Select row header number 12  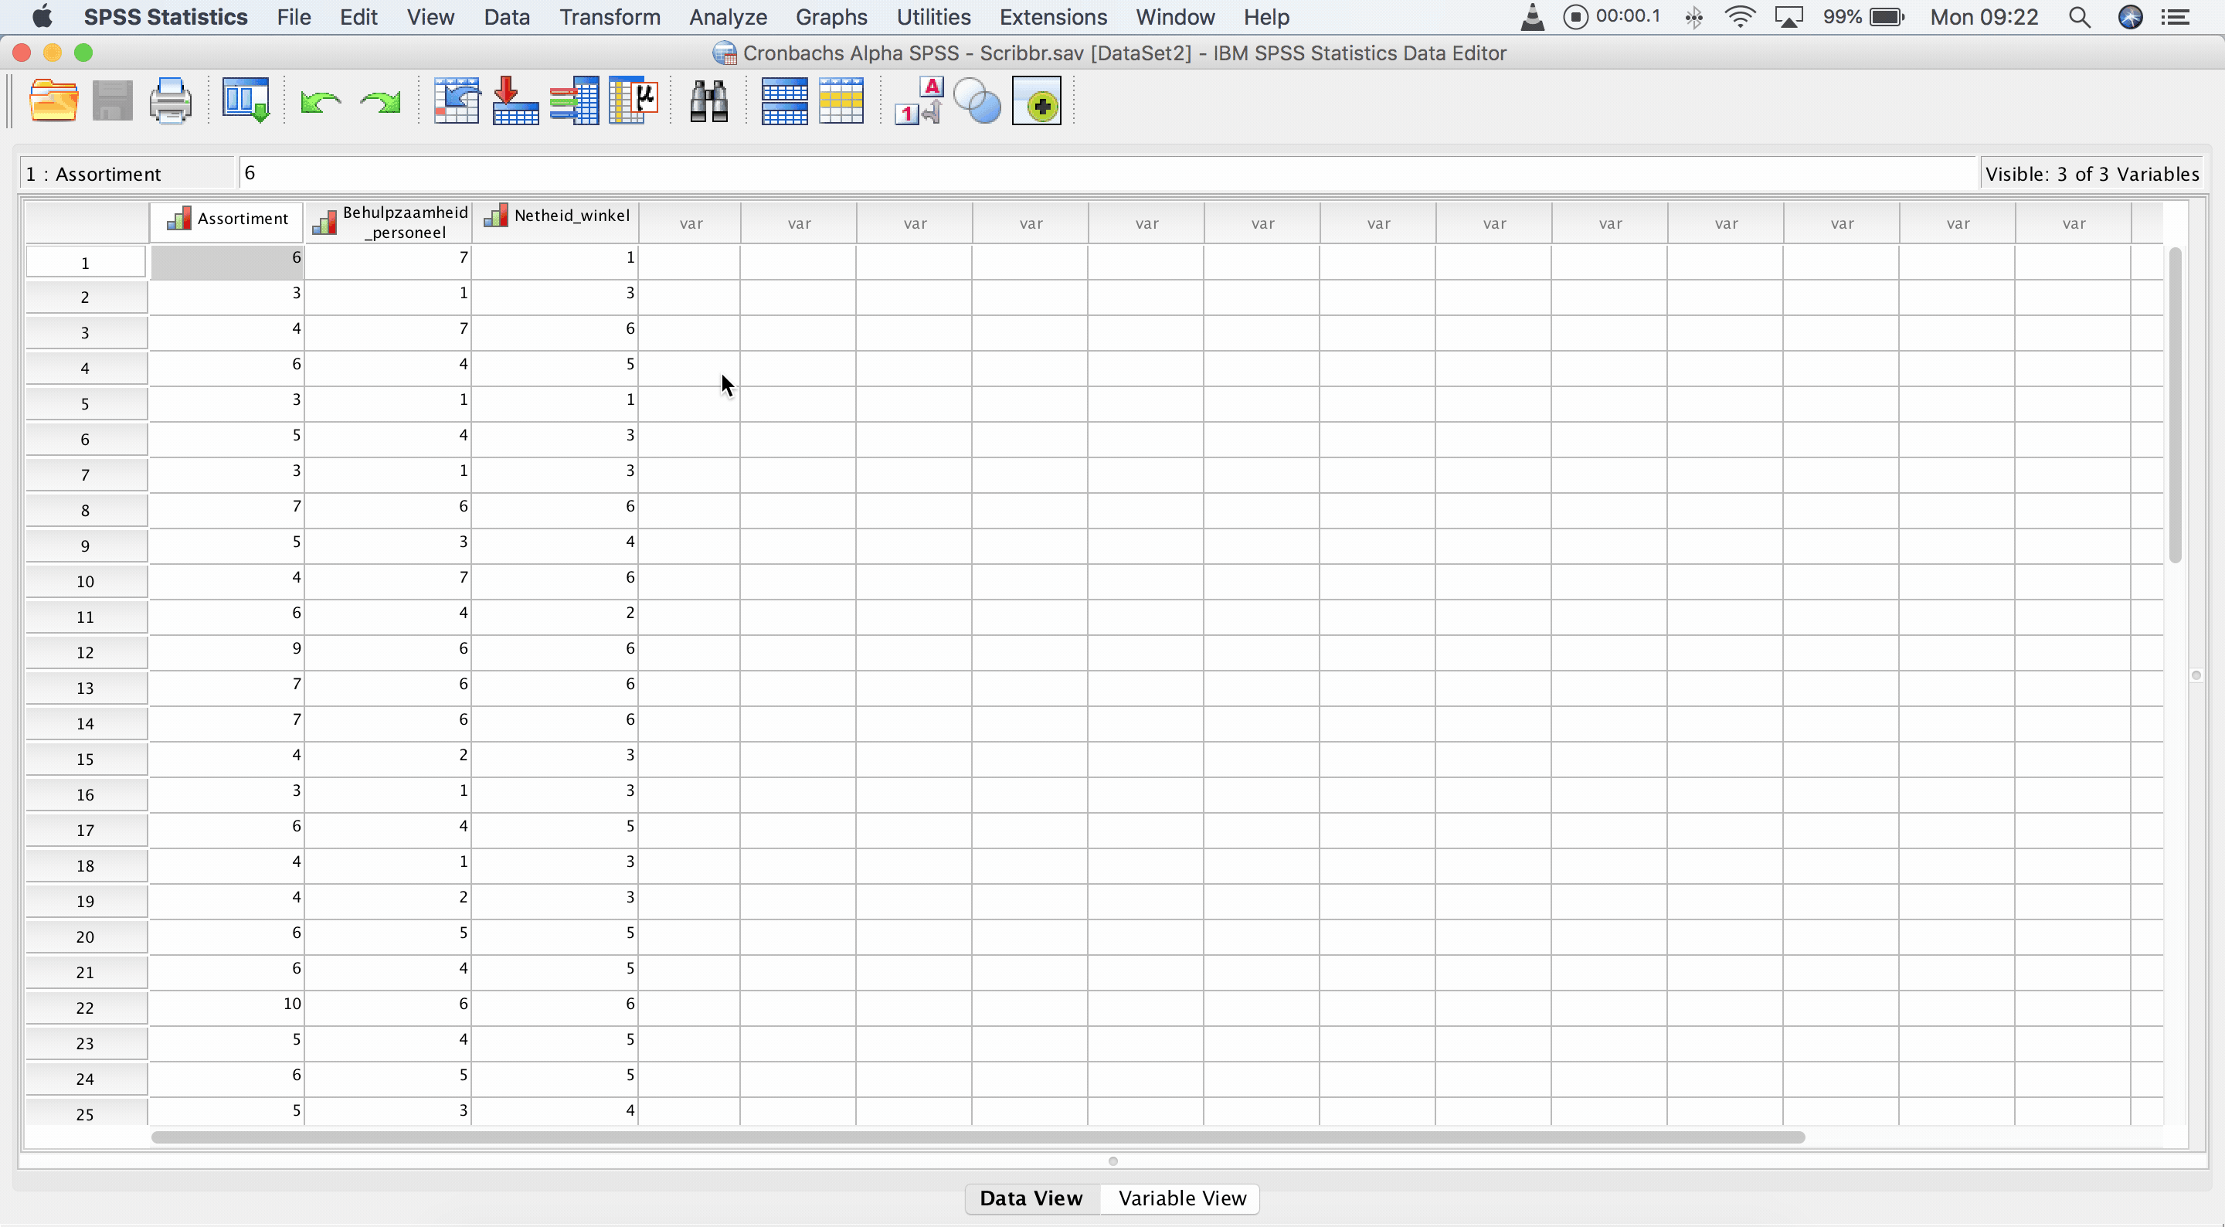(86, 652)
